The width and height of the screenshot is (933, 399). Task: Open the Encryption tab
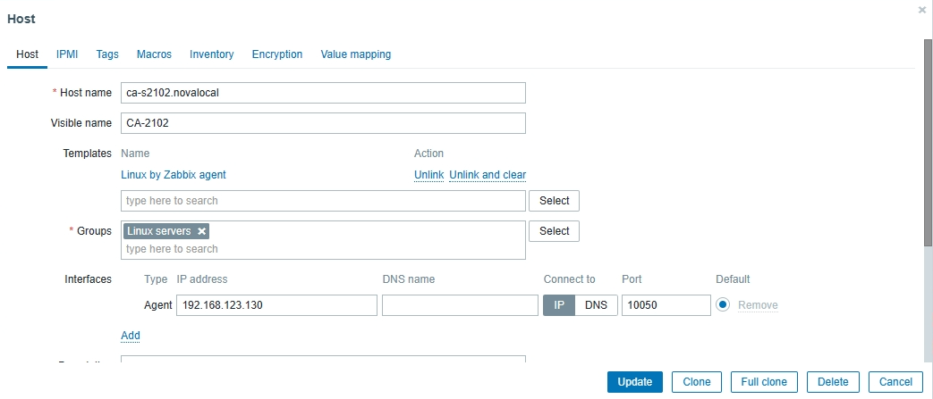[x=277, y=54]
